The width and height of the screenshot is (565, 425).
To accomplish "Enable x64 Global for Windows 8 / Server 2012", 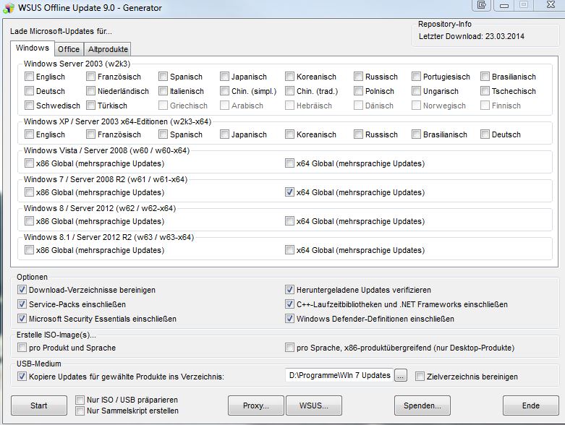I will [x=289, y=220].
